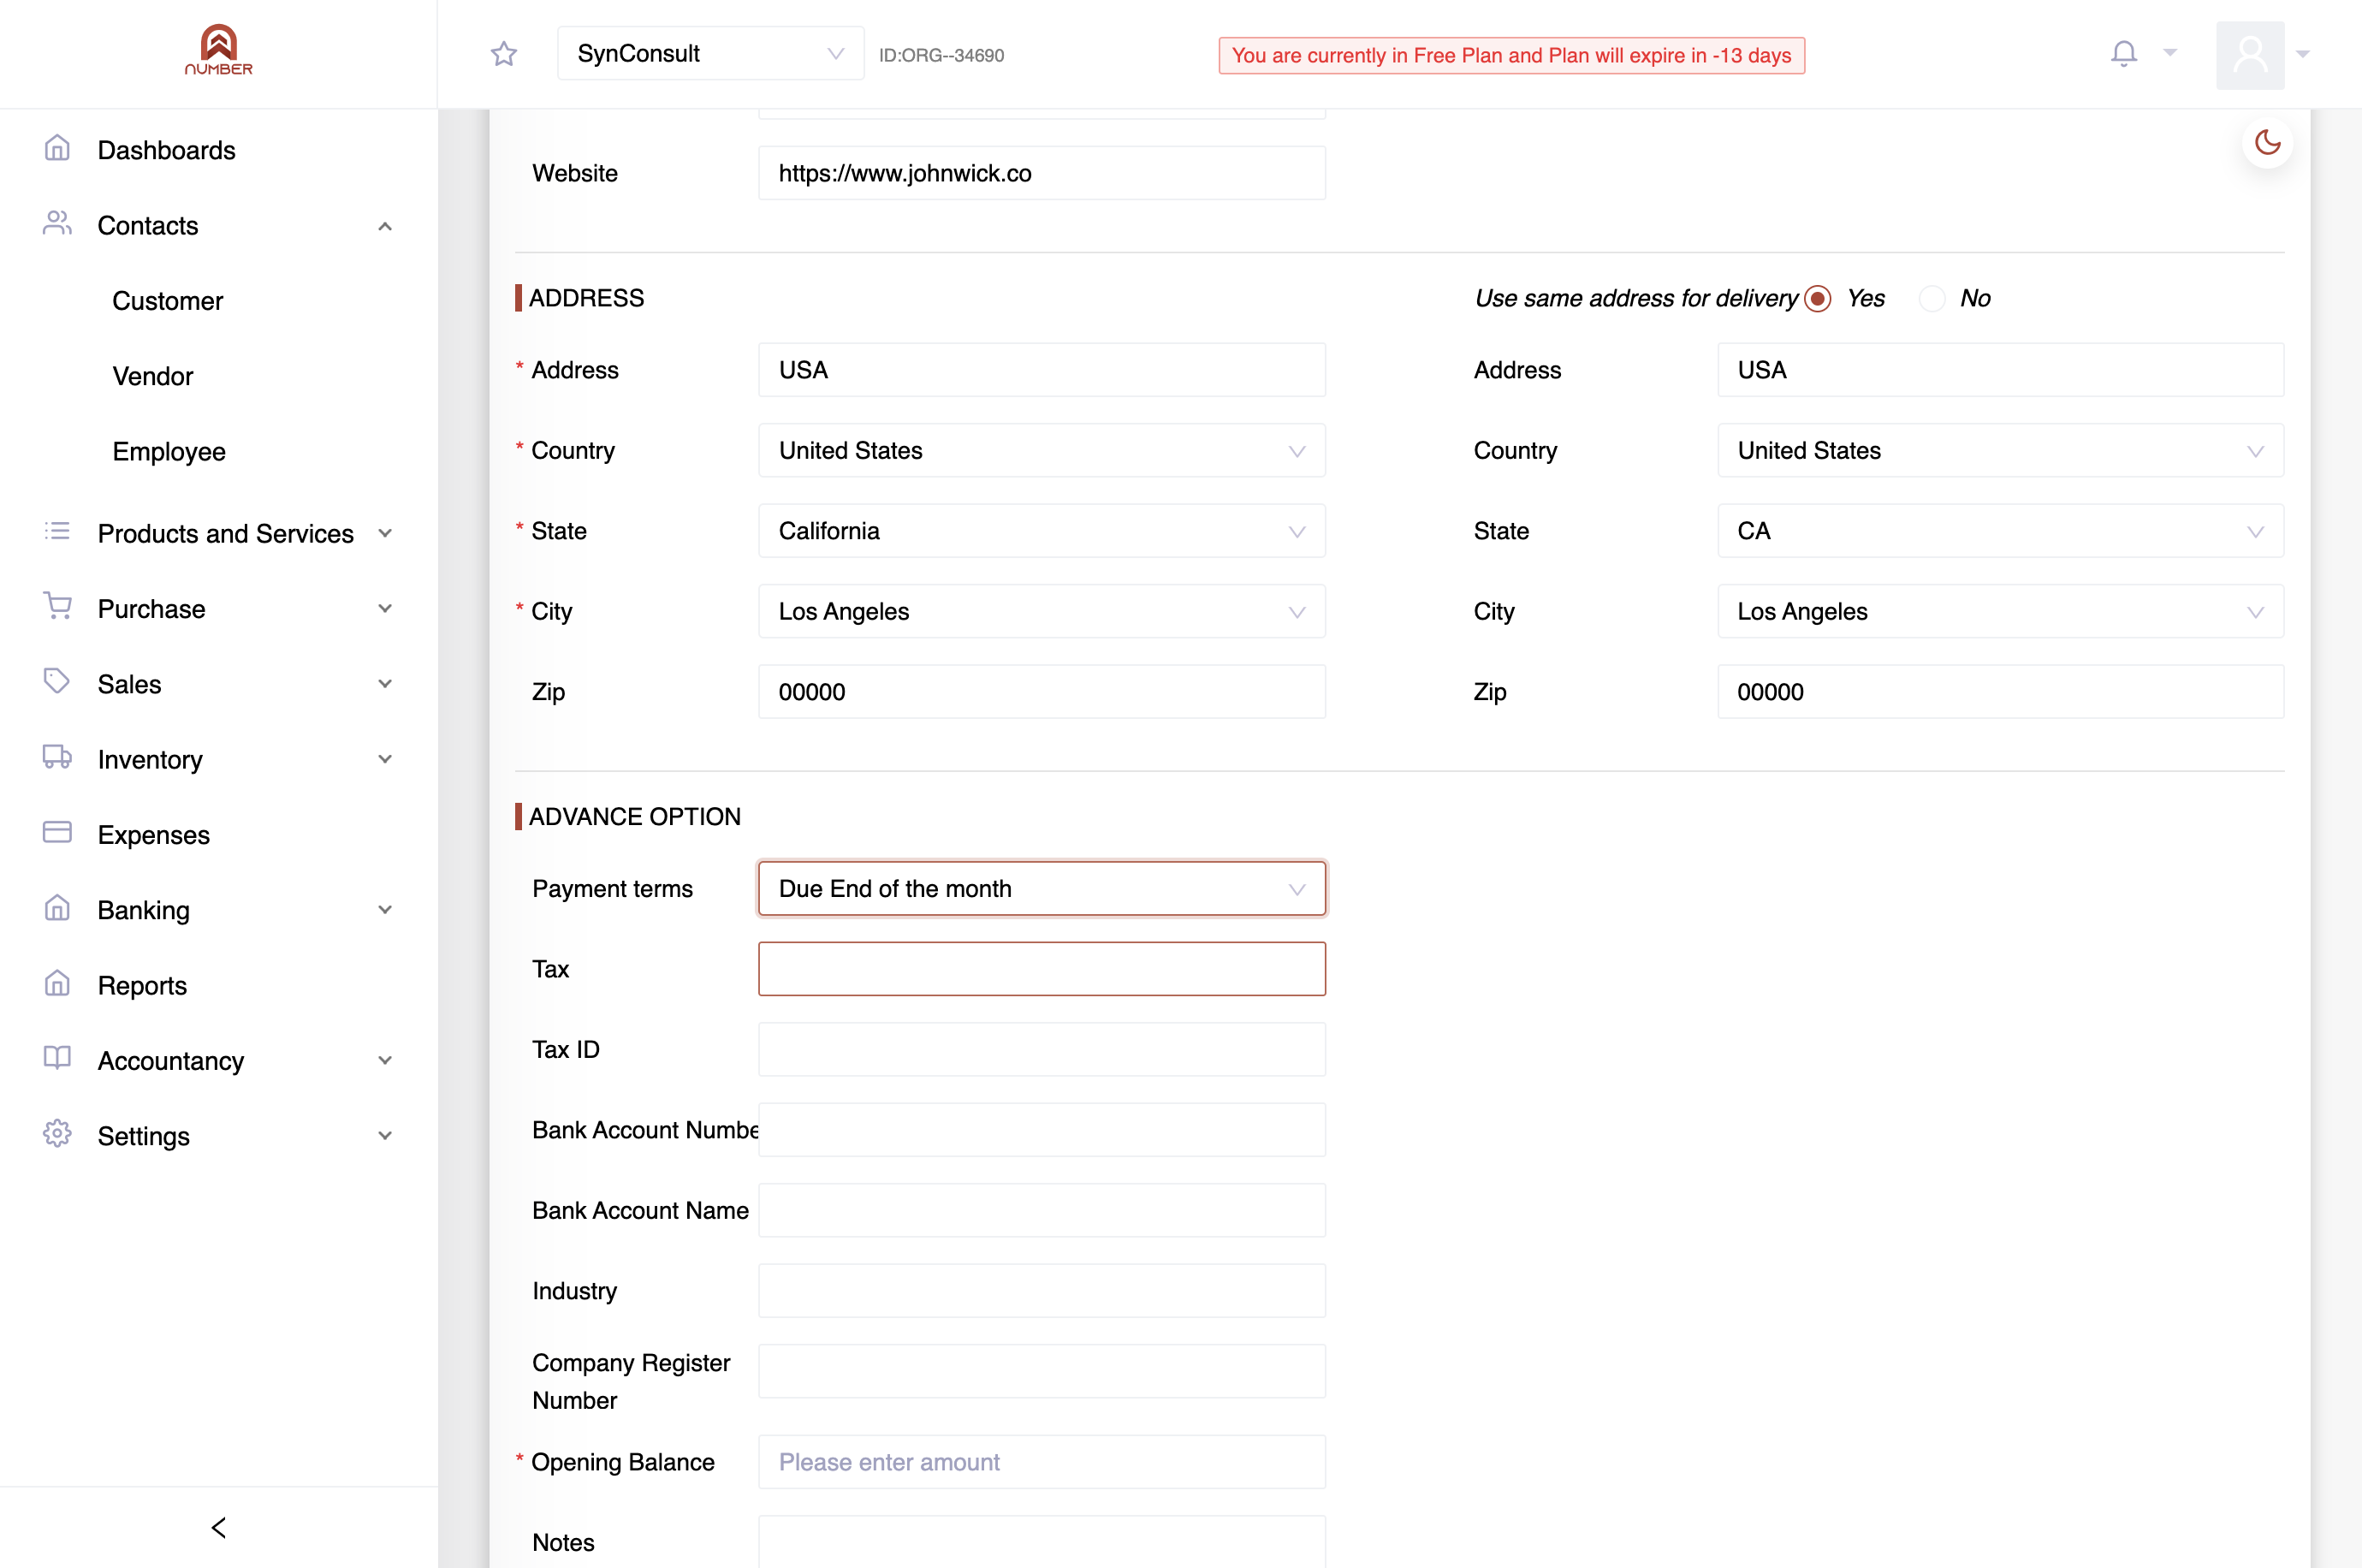The image size is (2362, 1568).
Task: Click the Company Register Number field
Action: [1042, 1371]
